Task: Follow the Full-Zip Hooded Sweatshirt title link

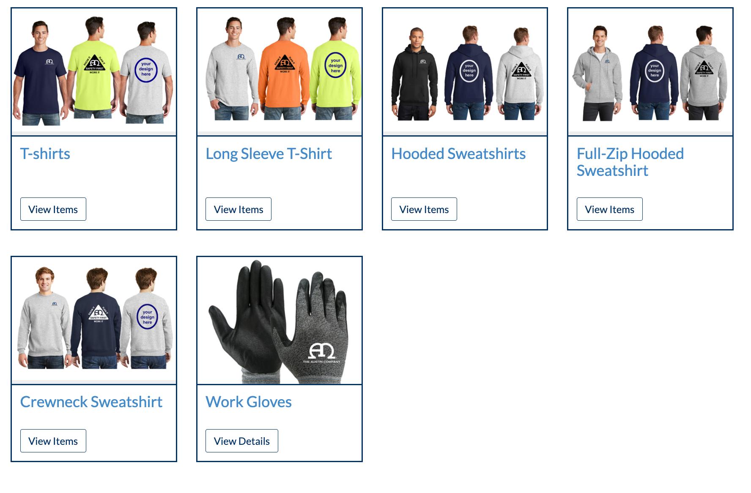Action: pyautogui.click(x=630, y=162)
